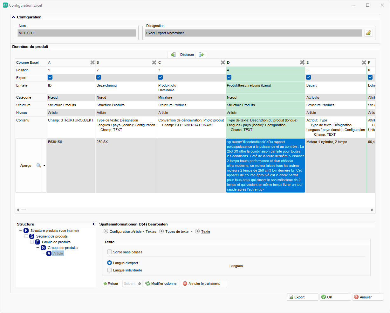The height and width of the screenshot is (313, 390).
Task: Click Types de texte breadcrumb
Action: coord(177,231)
